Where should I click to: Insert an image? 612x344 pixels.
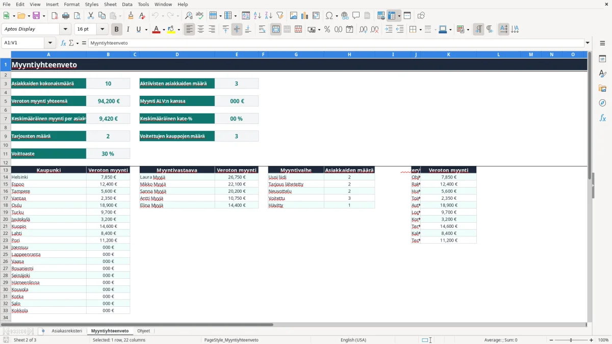(294, 16)
